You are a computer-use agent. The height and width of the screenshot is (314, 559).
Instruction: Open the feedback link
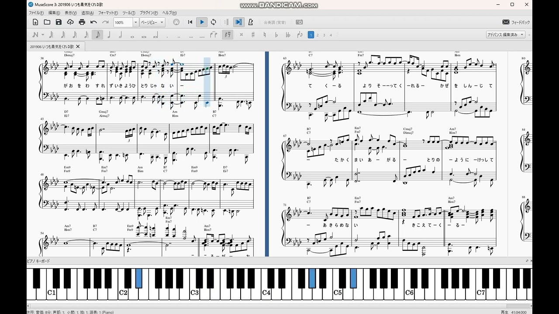pos(516,22)
